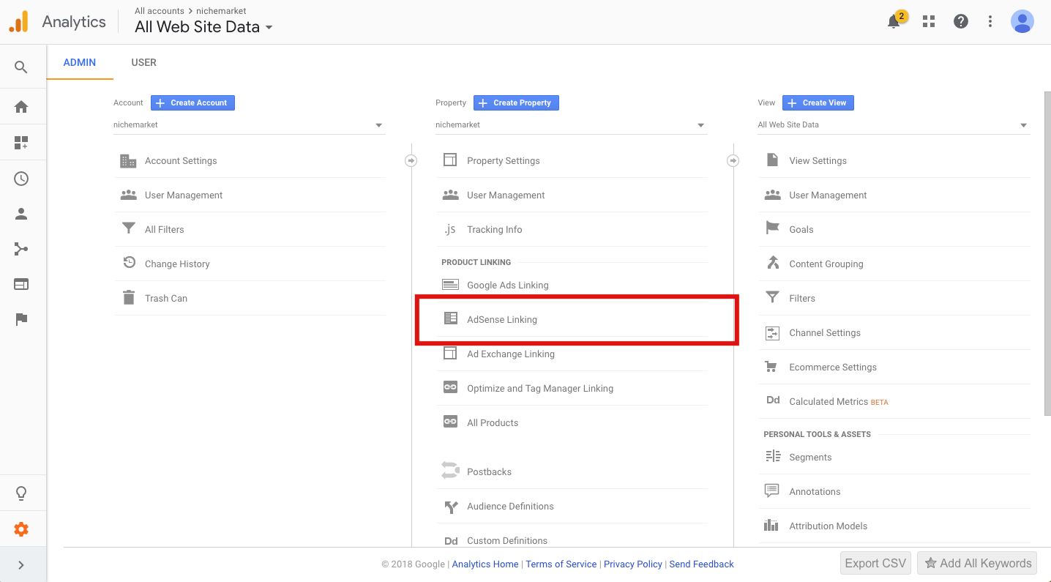Screen dimensions: 1051x582
Task: Open Annotations
Action: click(894, 491)
